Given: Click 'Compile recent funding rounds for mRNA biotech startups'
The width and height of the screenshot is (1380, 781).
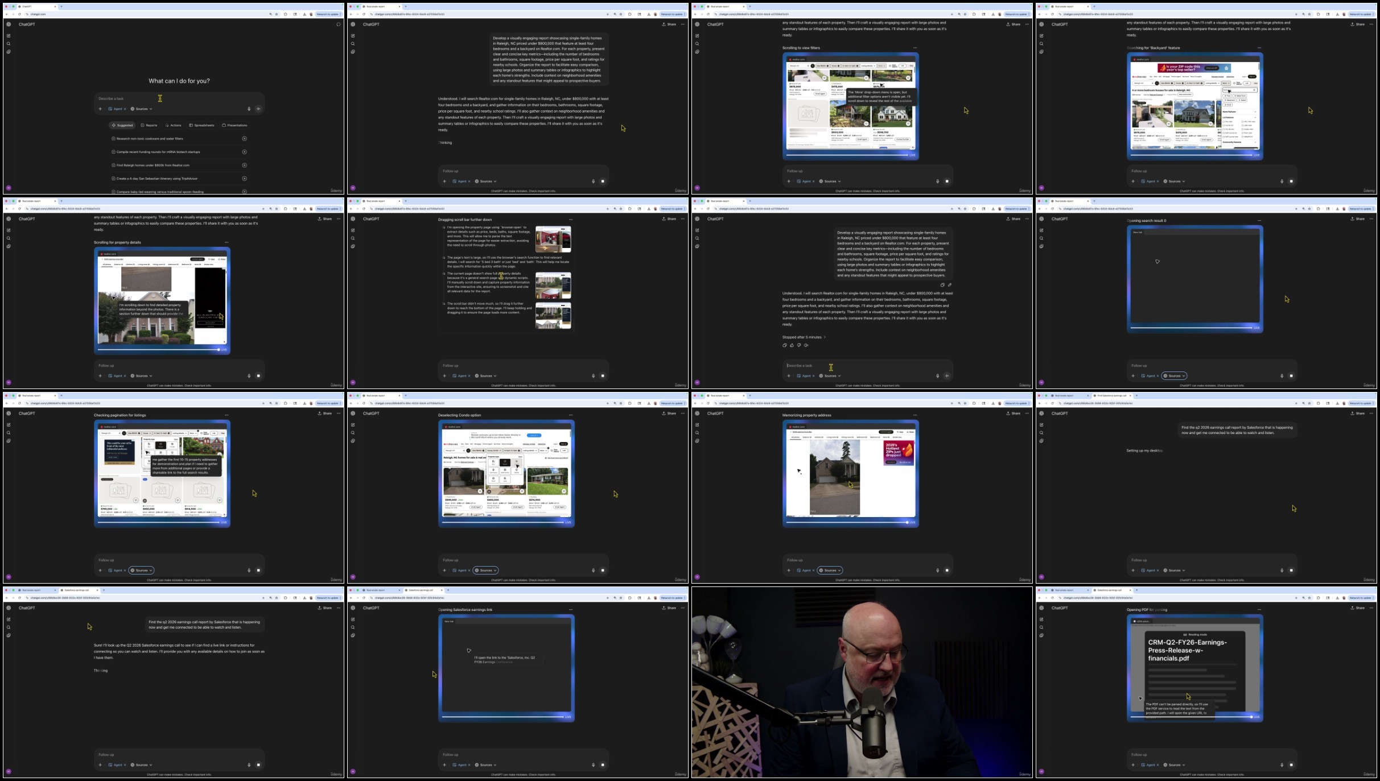Looking at the screenshot, I should coord(158,152).
